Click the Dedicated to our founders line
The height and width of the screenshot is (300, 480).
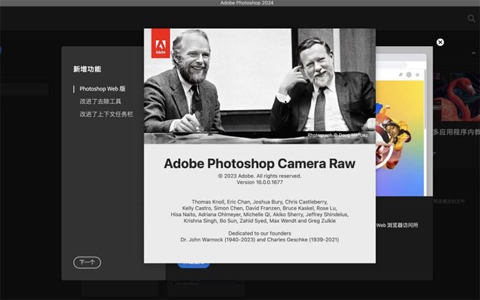coord(260,234)
